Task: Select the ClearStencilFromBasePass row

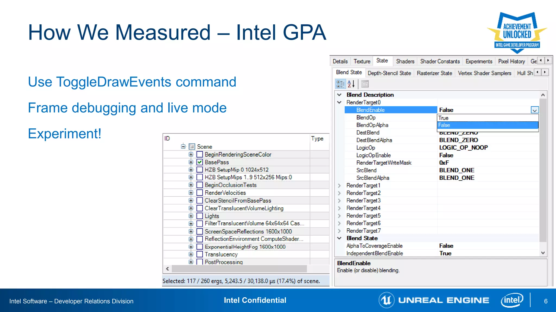Action: (x=238, y=201)
